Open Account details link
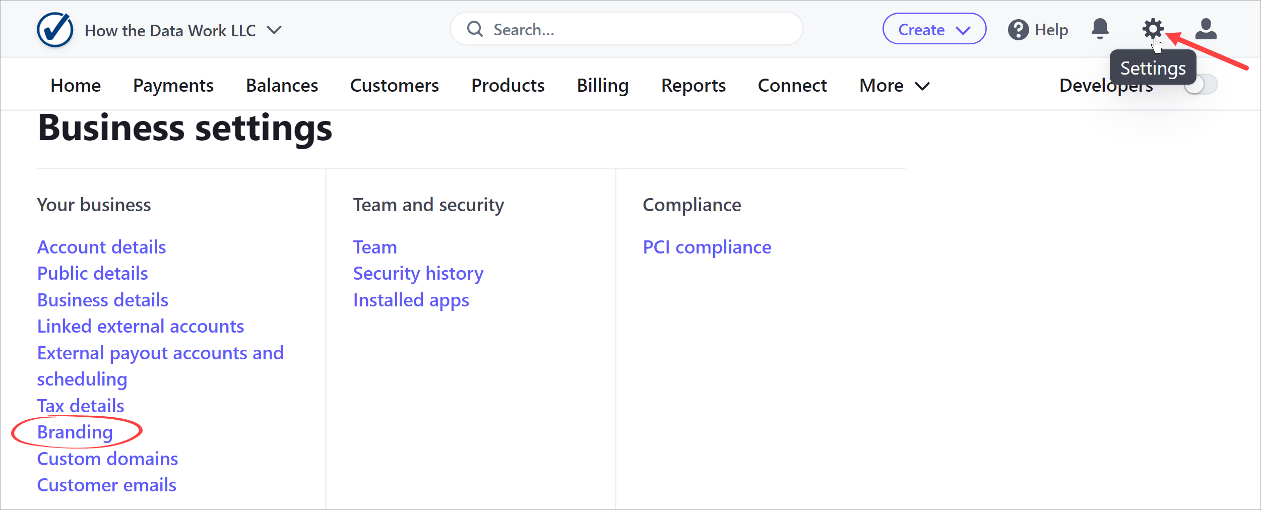Screen dimensions: 1261x510 [x=101, y=247]
